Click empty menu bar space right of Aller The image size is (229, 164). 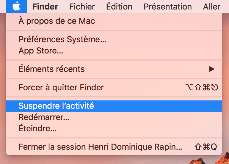point(225,7)
